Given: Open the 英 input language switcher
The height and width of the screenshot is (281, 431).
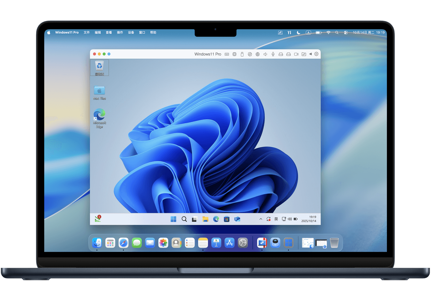Looking at the screenshot, I should pos(276,219).
